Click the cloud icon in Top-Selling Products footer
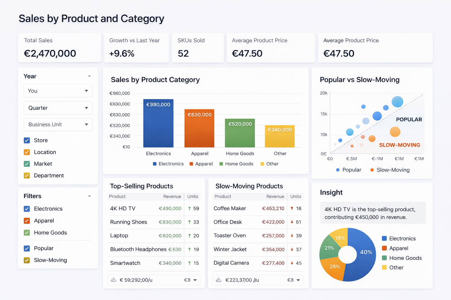Viewport: 451px width, 300px height. click(x=113, y=280)
